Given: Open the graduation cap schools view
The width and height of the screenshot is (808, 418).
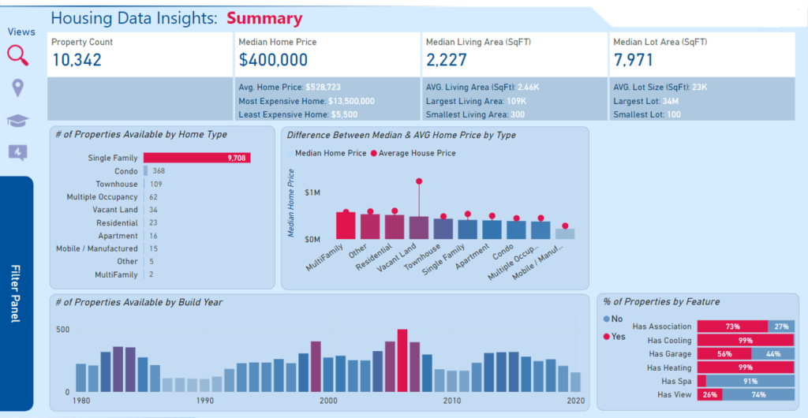Looking at the screenshot, I should (17, 120).
